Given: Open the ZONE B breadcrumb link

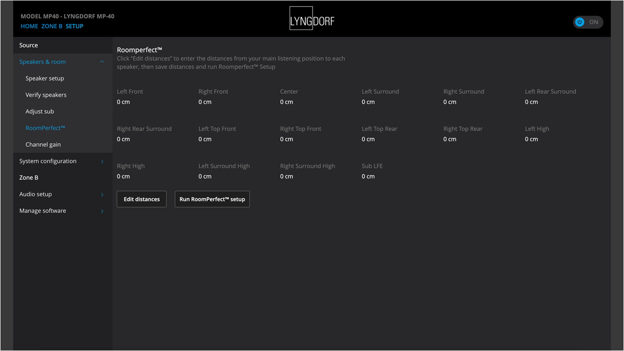Looking at the screenshot, I should click(x=52, y=26).
